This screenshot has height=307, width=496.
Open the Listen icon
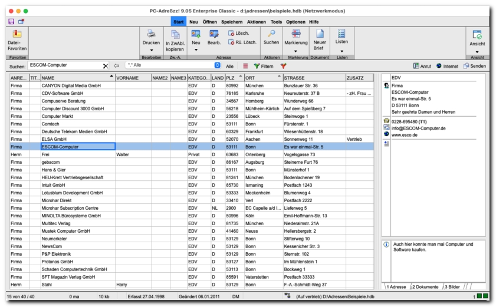coord(341,34)
